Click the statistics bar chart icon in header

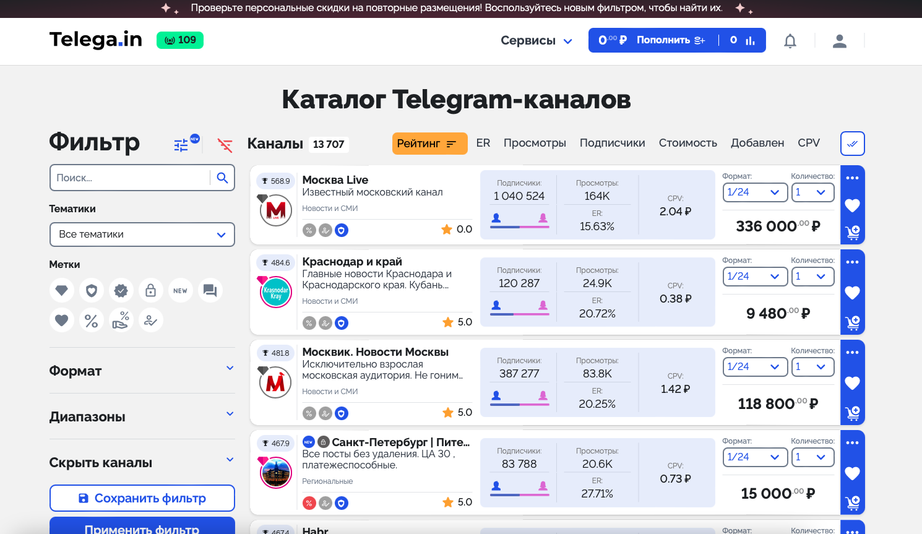pyautogui.click(x=750, y=40)
